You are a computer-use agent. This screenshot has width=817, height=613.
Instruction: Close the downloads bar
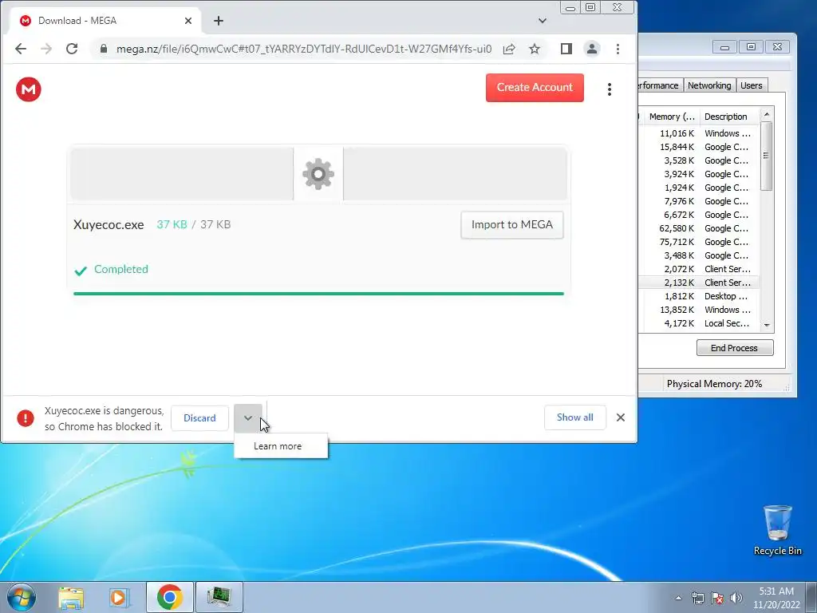pyautogui.click(x=621, y=417)
